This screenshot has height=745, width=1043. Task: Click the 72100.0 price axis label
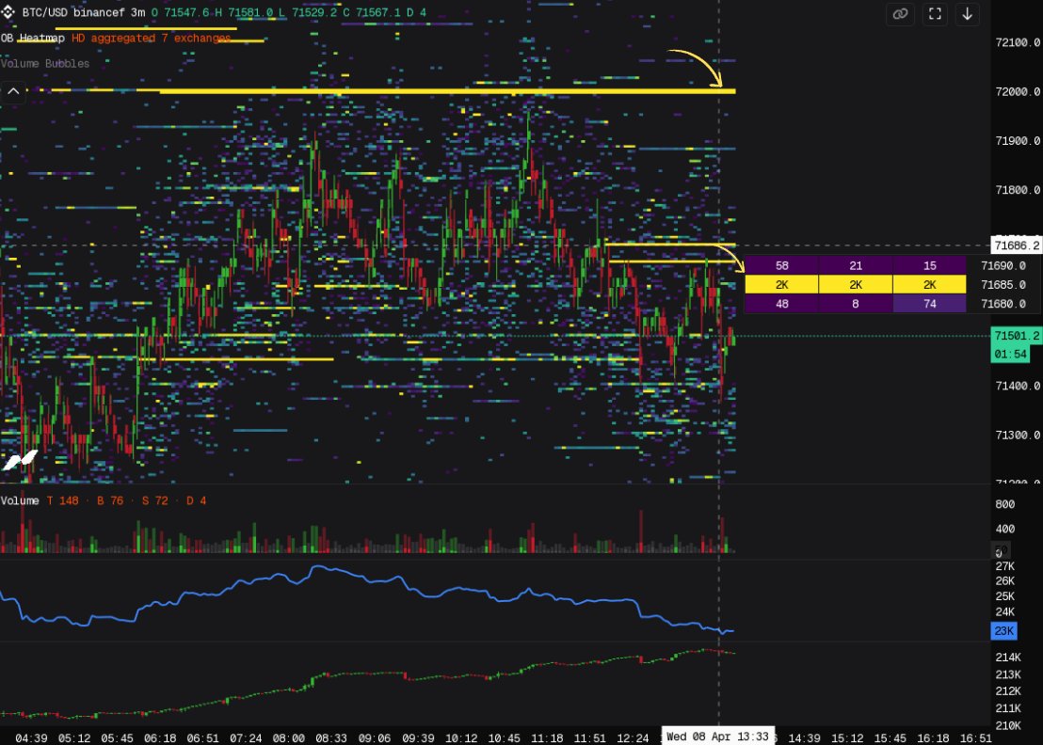point(1017,42)
